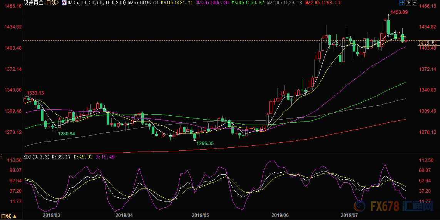
Task: Click the red MA200:1298.33 value
Action: tap(323, 3)
